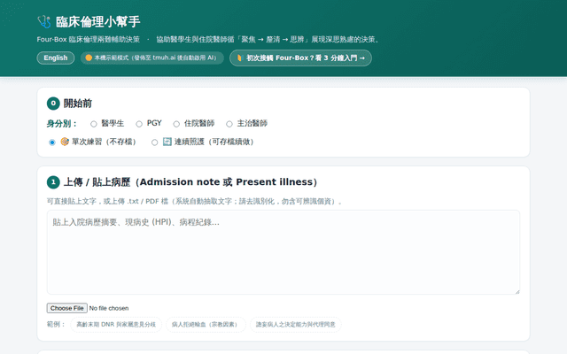The image size is (567, 354).
Task: Click the orange book icon in Four-Box intro button
Action: pos(239,58)
